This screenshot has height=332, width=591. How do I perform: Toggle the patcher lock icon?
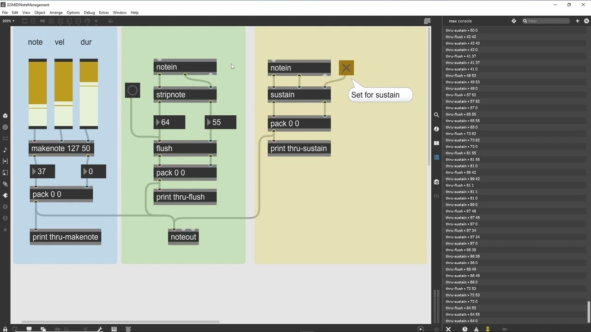[x=5, y=329]
